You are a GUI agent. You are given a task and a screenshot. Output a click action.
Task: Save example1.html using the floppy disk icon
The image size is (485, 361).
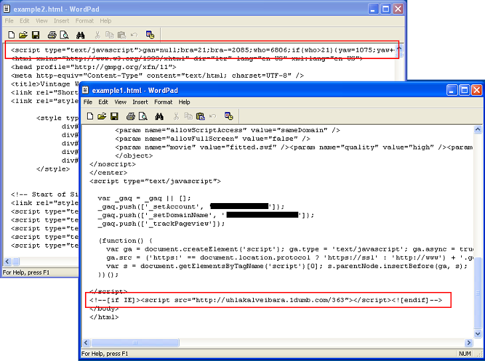(x=114, y=116)
